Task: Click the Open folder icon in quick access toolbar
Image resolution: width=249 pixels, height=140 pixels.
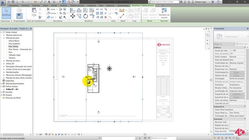Action: click(x=9, y=2)
